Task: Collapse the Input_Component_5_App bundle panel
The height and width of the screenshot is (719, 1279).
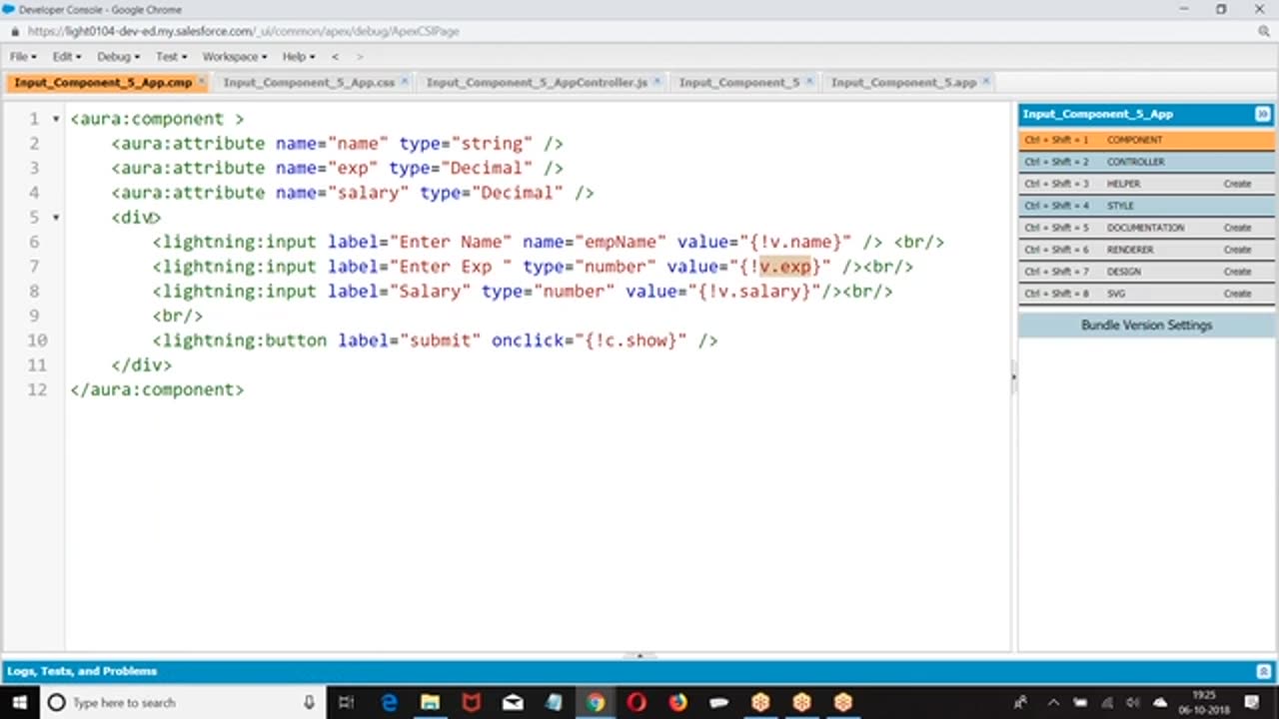Action: point(1263,115)
